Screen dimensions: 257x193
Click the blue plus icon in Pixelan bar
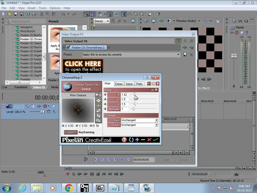[x=137, y=140]
